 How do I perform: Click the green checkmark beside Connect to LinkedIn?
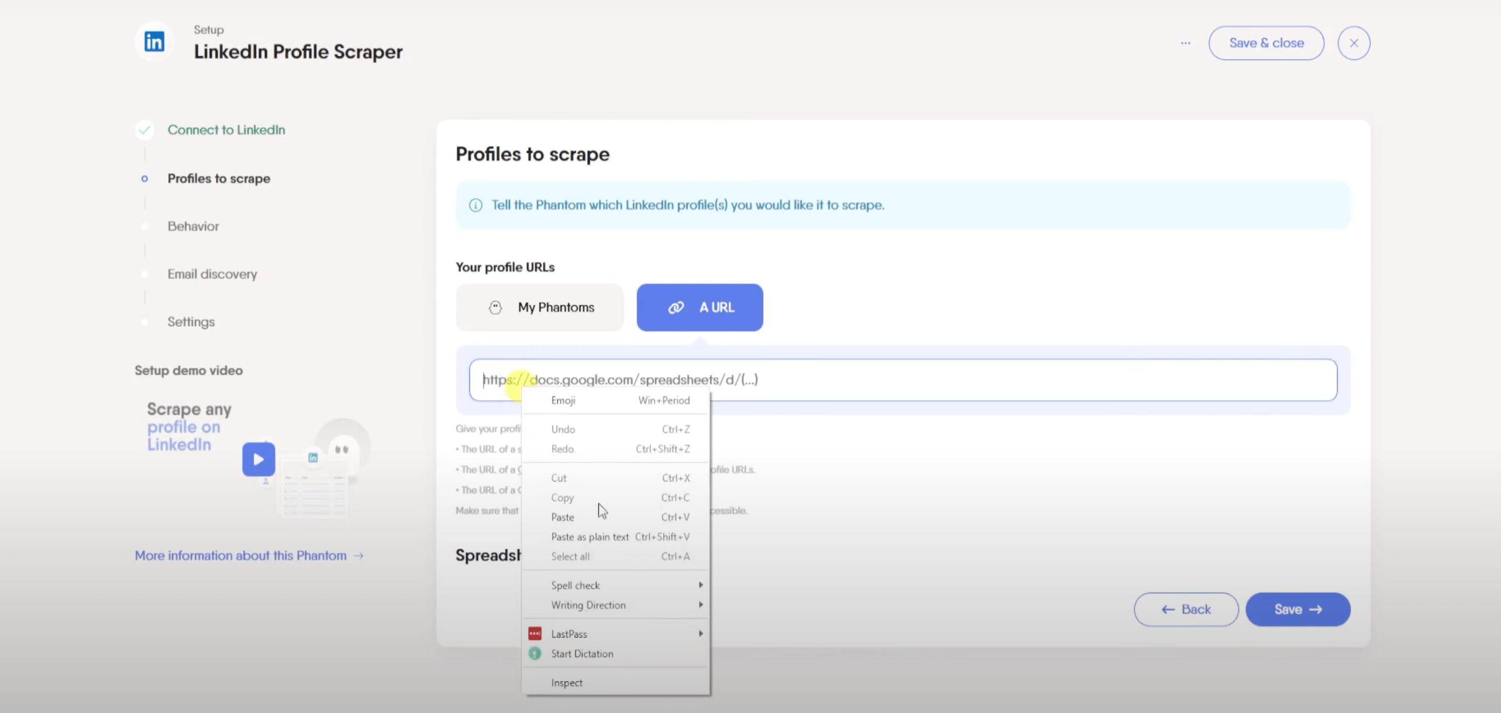click(x=145, y=130)
